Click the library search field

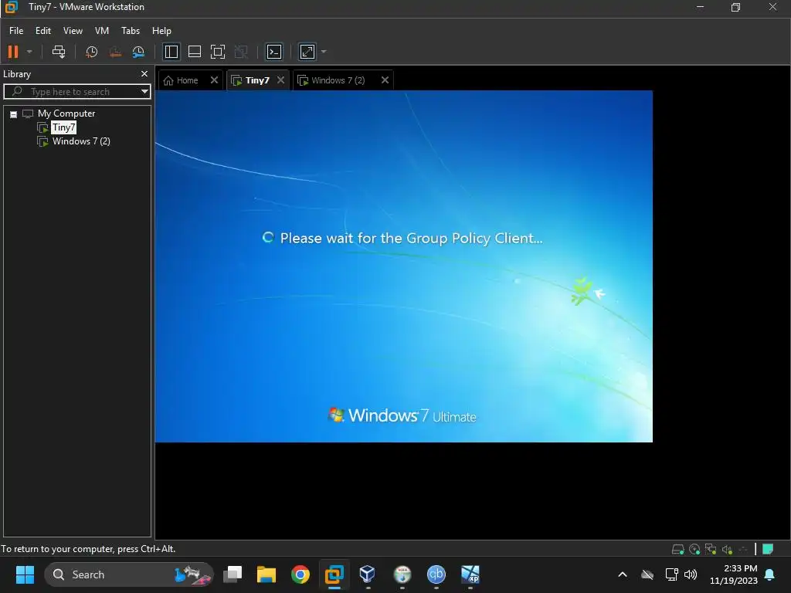(x=76, y=92)
